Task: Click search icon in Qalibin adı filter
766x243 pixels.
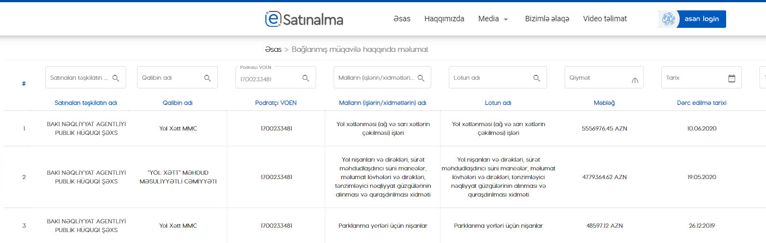Action: point(207,78)
